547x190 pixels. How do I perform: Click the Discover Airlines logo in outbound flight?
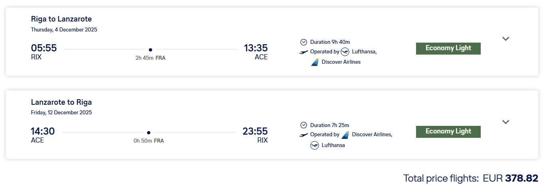(315, 62)
